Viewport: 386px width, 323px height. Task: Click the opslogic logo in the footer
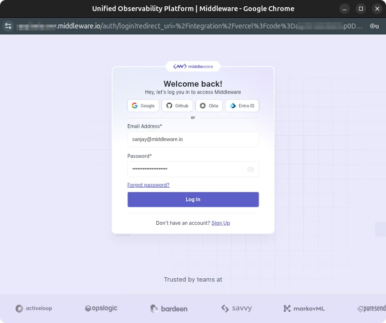[x=101, y=308]
